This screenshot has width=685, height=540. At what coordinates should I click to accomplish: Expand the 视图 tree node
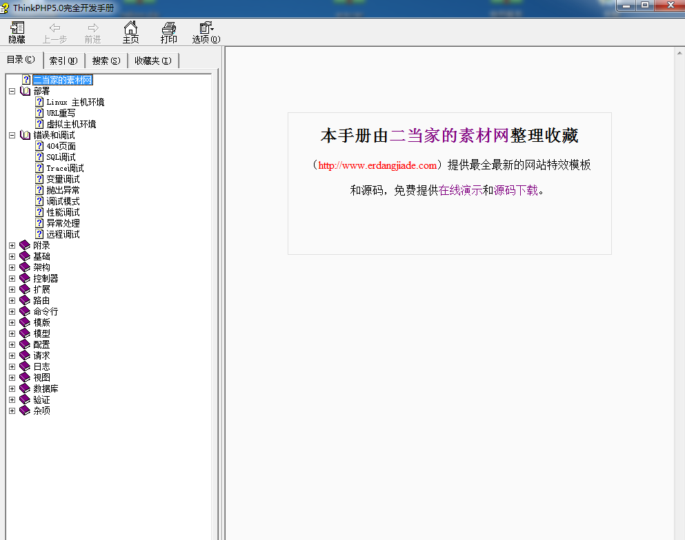(12, 377)
